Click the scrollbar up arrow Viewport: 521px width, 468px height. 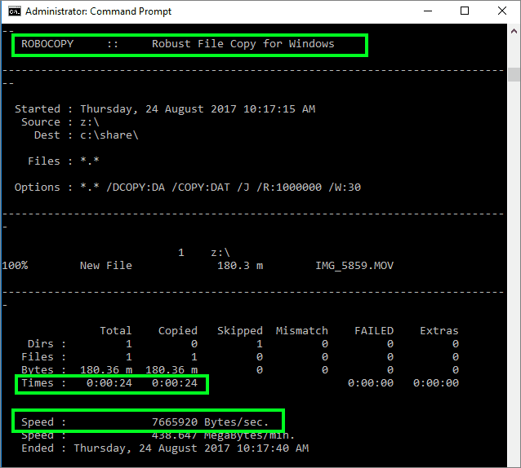[514, 31]
